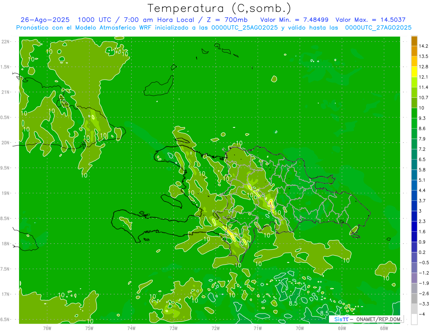Click the "SisTT - ONAMET/REP.DOM." credit label
The width and height of the screenshot is (431, 333).
point(366,319)
